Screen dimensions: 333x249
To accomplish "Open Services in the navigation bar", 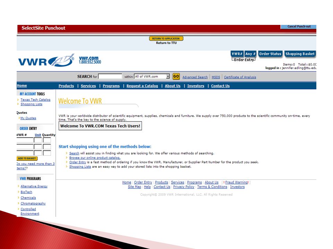I will 88,86.
